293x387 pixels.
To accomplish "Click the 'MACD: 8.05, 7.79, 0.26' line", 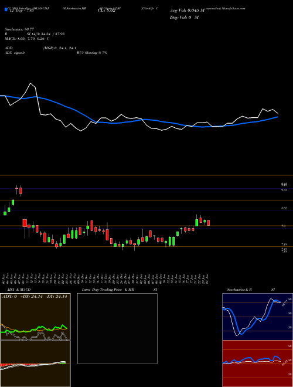I will 25,39.
